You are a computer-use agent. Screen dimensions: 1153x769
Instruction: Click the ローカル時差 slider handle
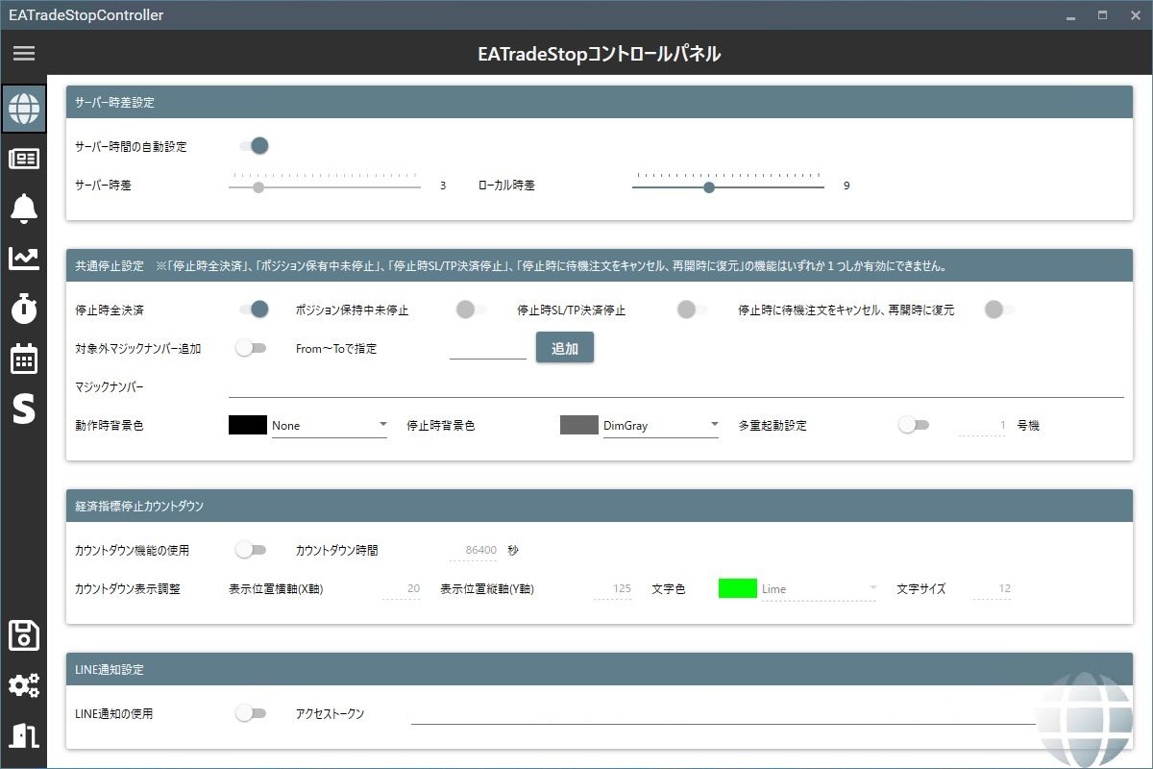tap(709, 187)
